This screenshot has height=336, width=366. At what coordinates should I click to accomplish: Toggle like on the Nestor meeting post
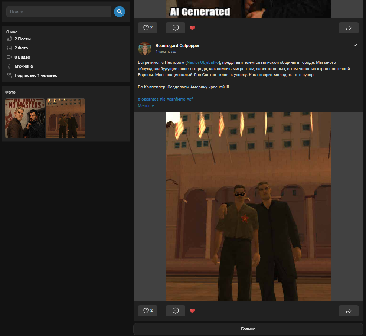tap(148, 311)
